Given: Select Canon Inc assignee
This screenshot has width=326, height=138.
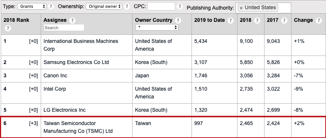Looking at the screenshot, I should (55, 75).
